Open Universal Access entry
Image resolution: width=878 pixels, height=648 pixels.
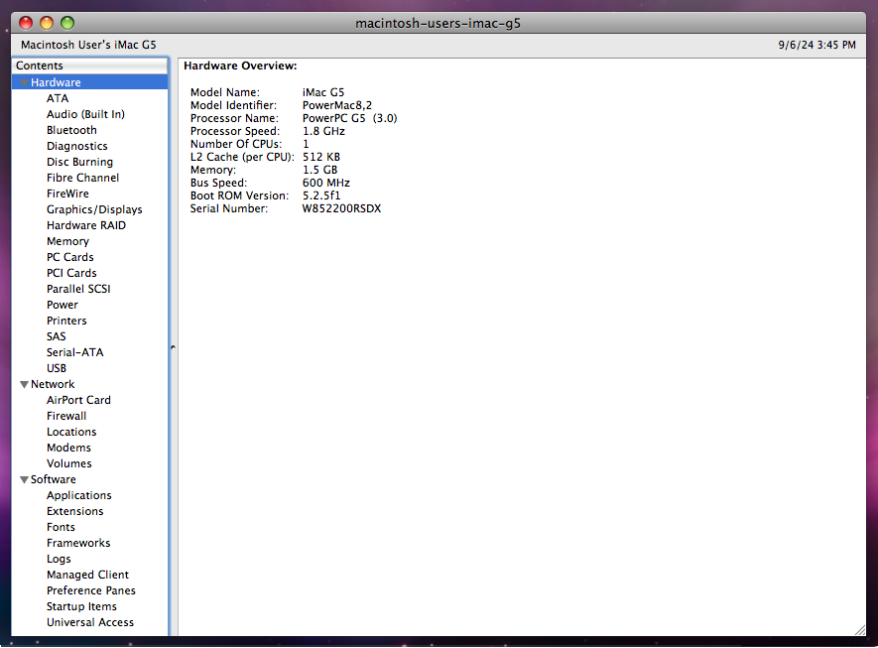click(x=90, y=622)
